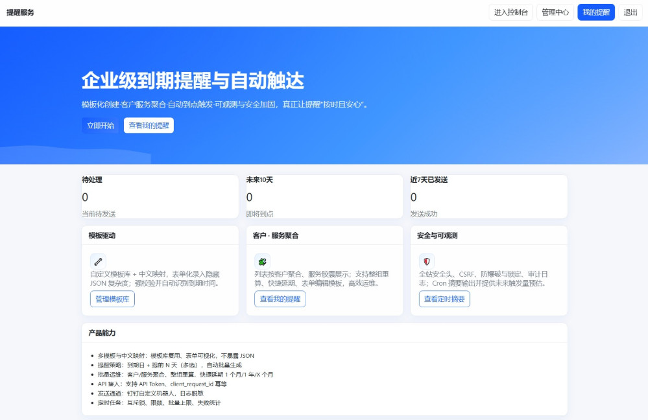Click the 安全与可观测 card heading
Screen dimensions: 648x420
point(437,235)
